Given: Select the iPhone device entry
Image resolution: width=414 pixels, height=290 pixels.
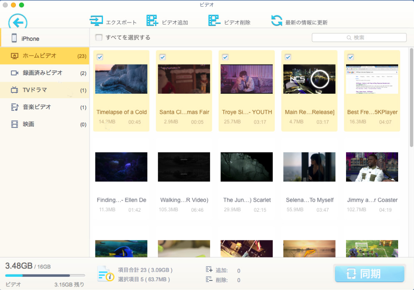Looking at the screenshot, I should coord(45,38).
